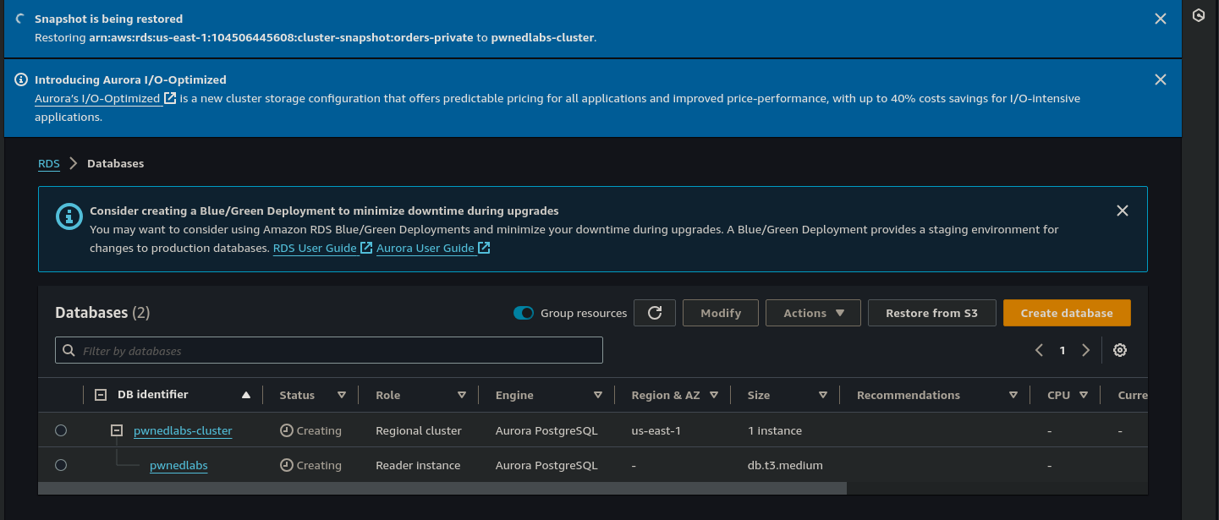The image size is (1219, 520).
Task: Open table preferences gear icon
Action: [1120, 350]
